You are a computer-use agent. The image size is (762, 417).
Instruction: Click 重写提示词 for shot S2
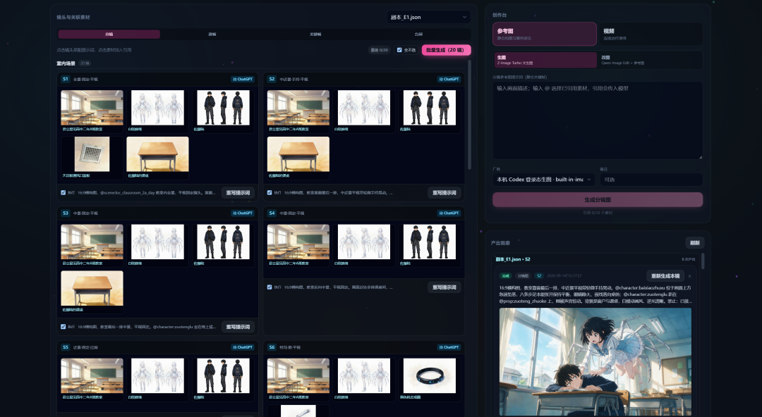pyautogui.click(x=445, y=193)
